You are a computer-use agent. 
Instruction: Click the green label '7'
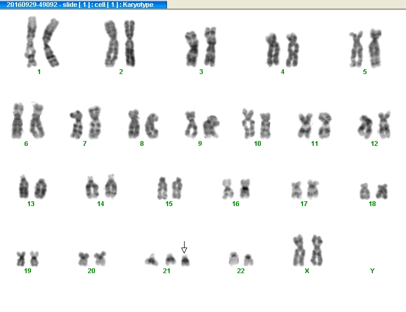click(x=85, y=144)
